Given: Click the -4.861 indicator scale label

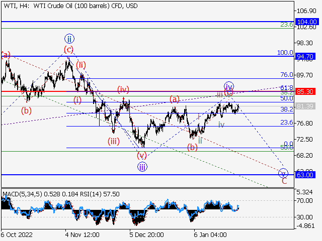Looking at the screenshot, I should (x=304, y=226).
